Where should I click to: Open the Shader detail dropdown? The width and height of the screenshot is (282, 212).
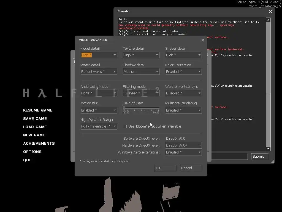[183, 55]
